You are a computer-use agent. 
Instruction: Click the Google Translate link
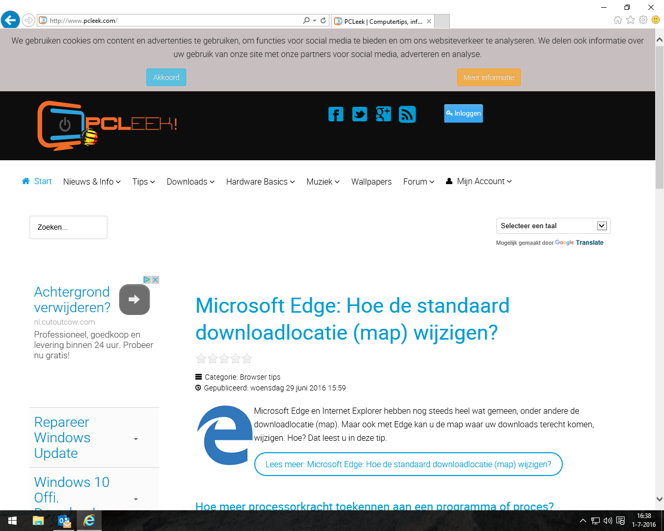(x=579, y=243)
